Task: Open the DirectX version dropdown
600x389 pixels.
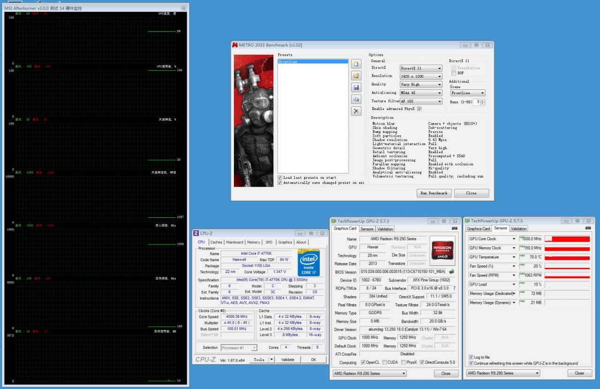Action: point(421,68)
